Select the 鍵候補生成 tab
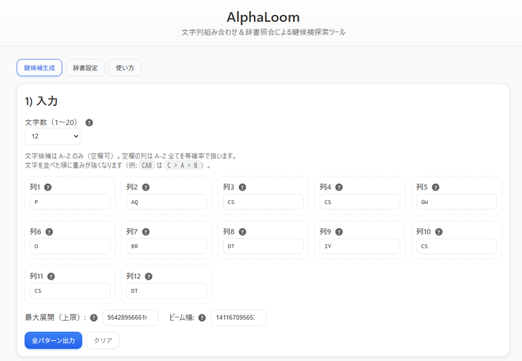This screenshot has width=522, height=361. [39, 68]
